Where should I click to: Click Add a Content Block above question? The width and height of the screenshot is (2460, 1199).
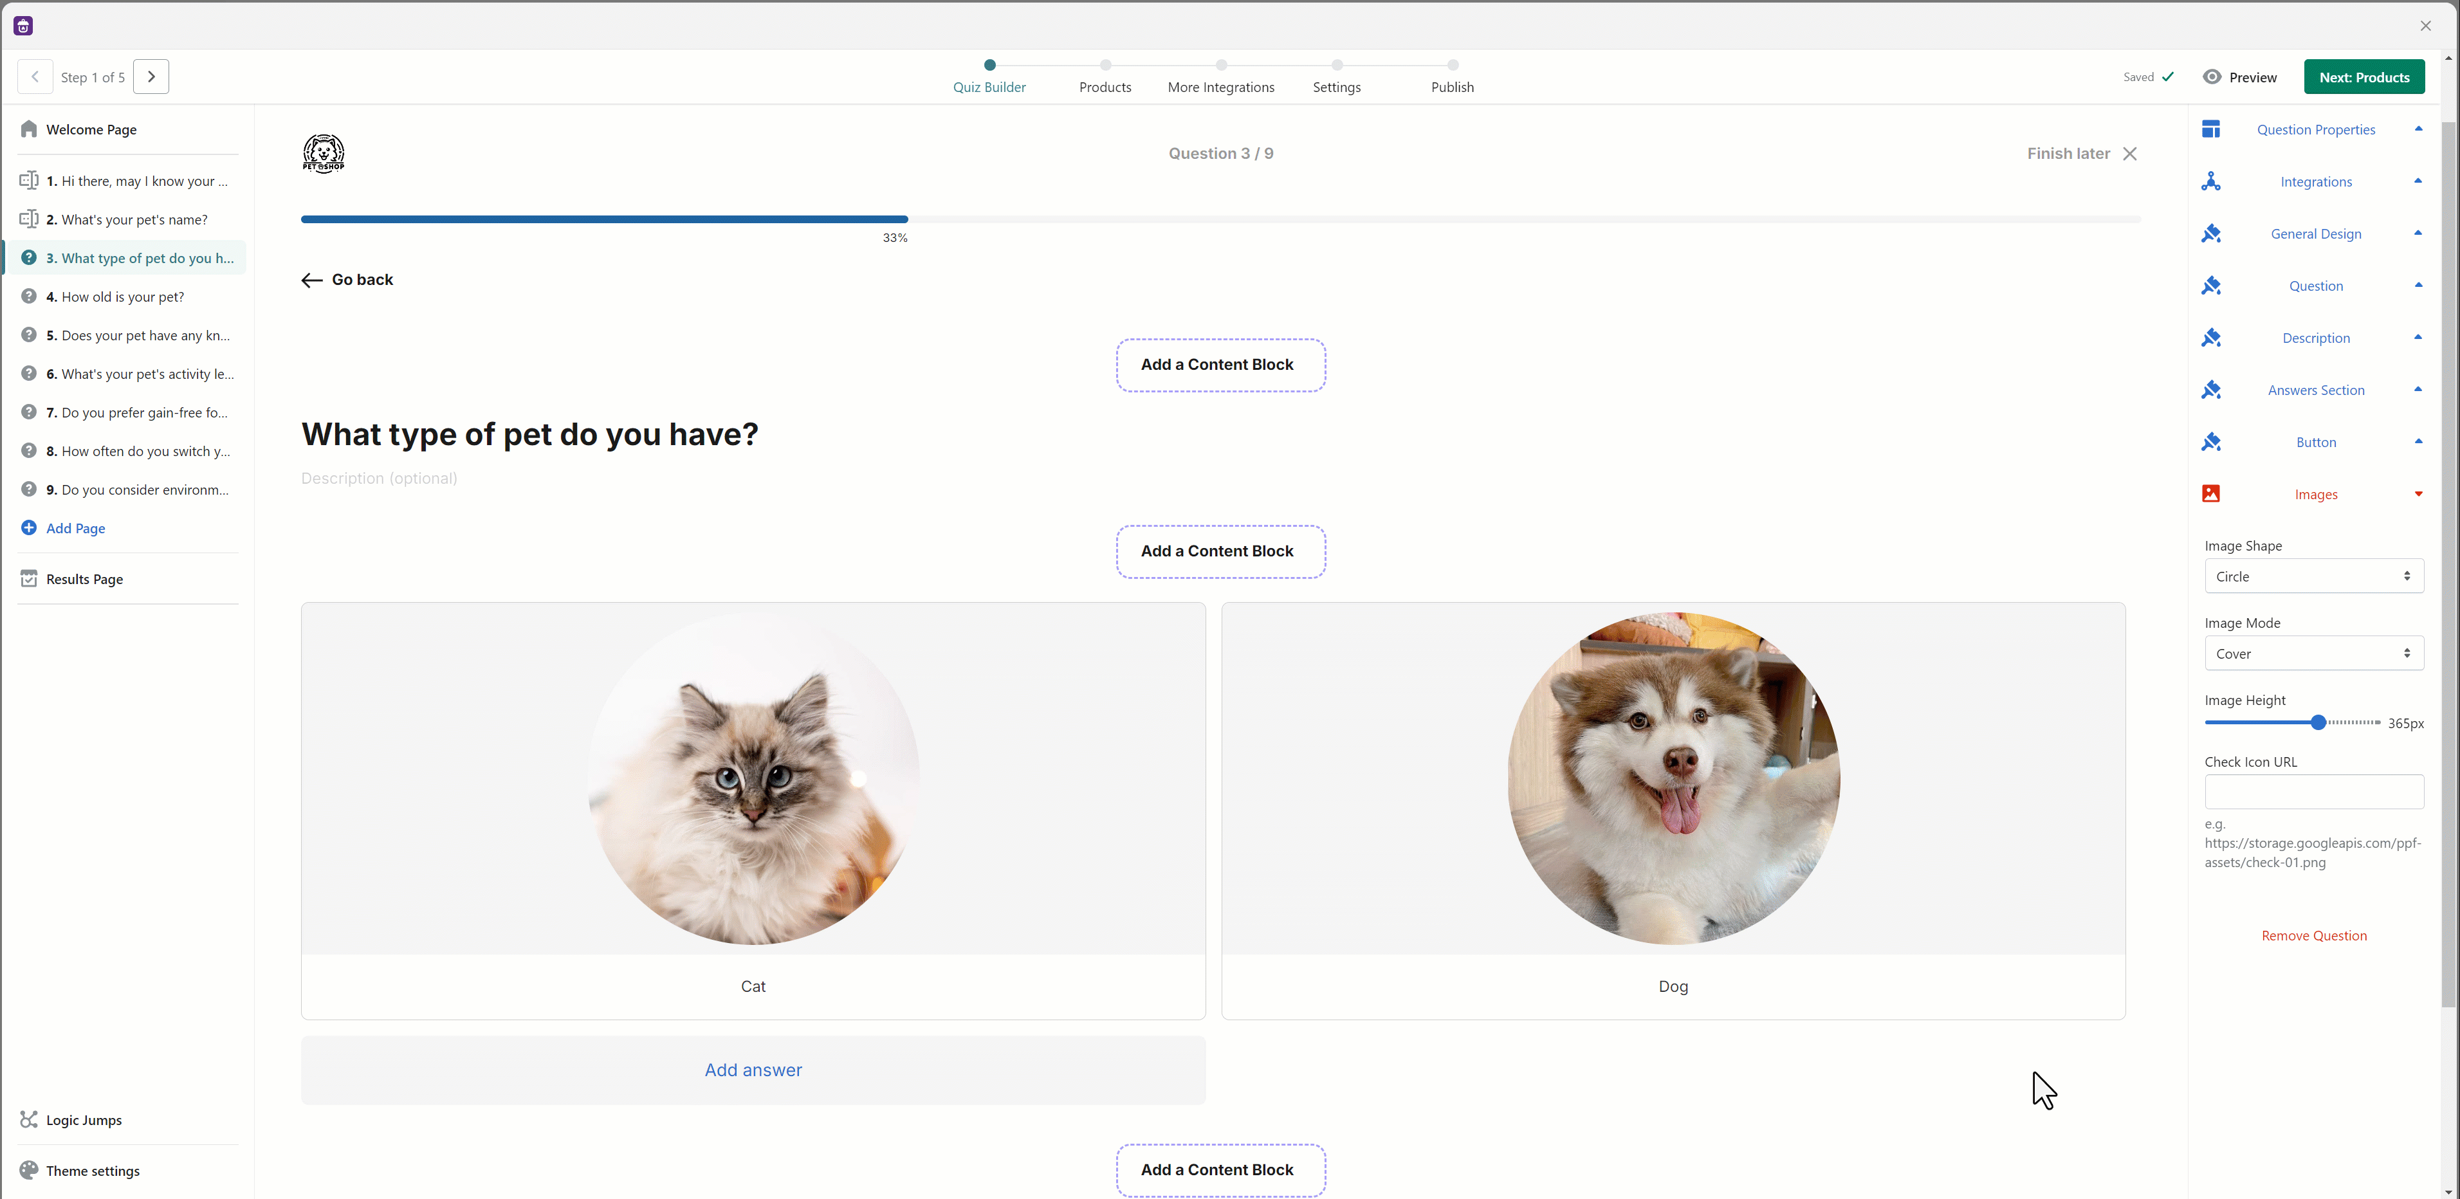point(1220,365)
